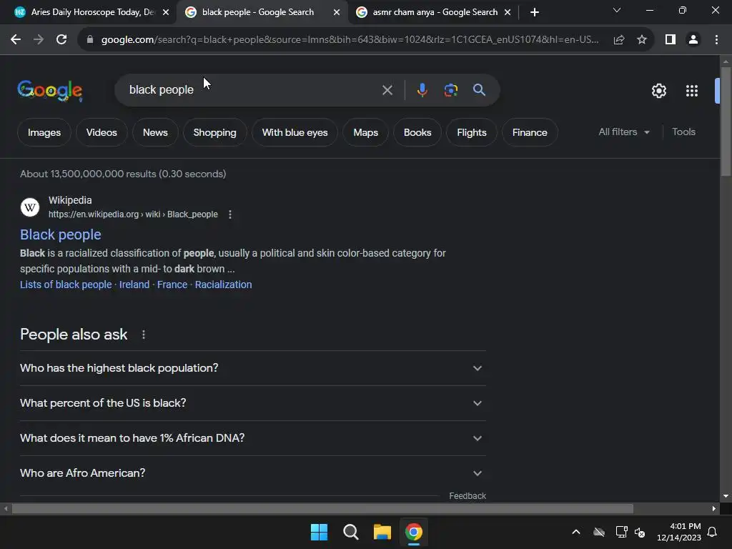Image resolution: width=732 pixels, height=549 pixels.
Task: Go back to the previous page
Action: [x=16, y=40]
